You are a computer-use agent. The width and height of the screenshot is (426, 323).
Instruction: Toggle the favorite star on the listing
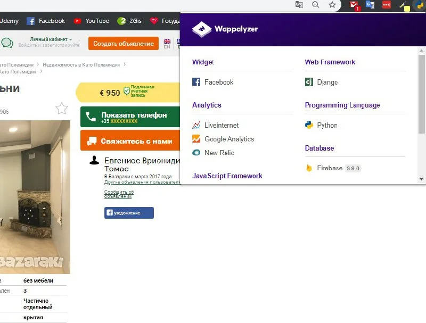[62, 109]
